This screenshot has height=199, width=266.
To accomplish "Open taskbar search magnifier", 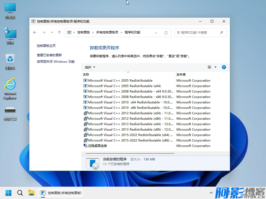I will [x=20, y=193].
